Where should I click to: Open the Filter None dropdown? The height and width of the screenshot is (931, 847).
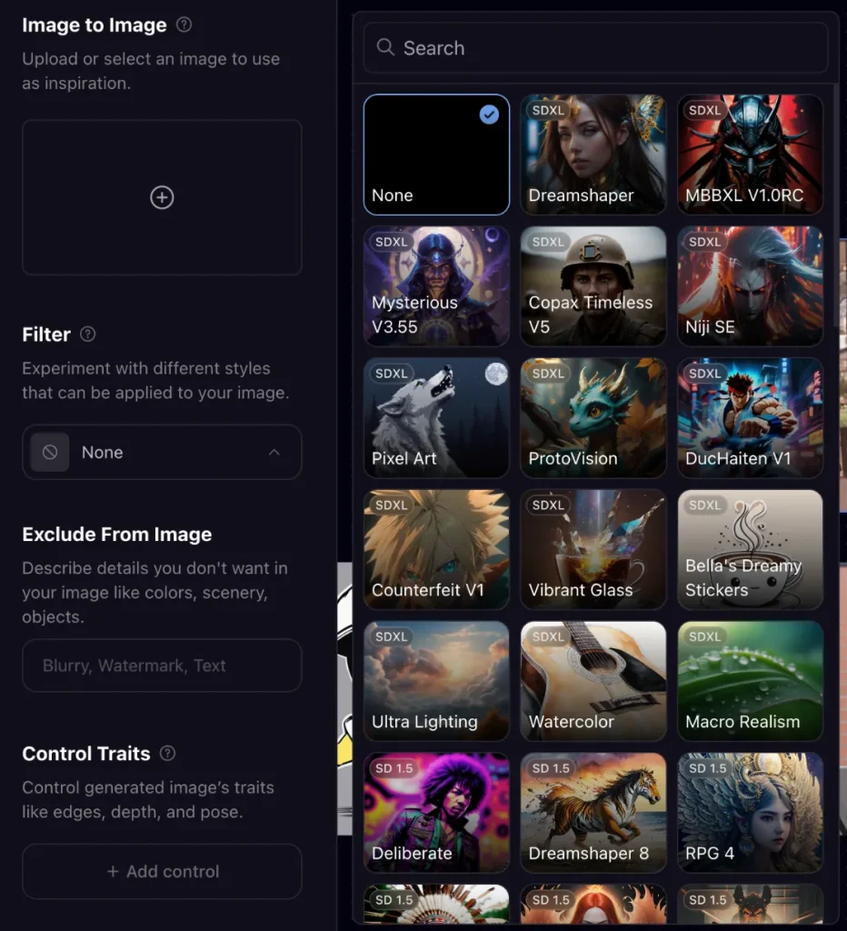(x=162, y=452)
